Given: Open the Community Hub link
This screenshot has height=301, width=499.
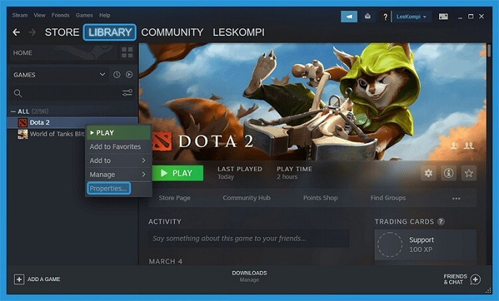Looking at the screenshot, I should tap(246, 198).
